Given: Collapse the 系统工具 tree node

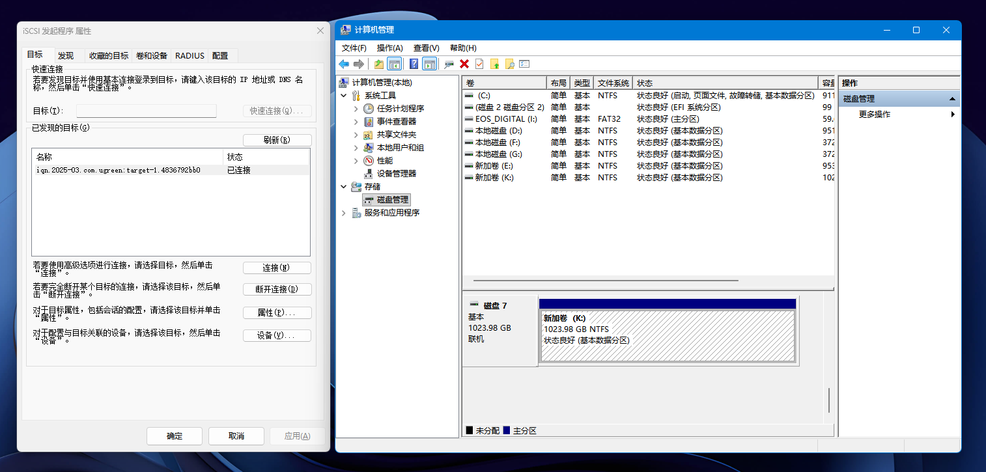Looking at the screenshot, I should [x=344, y=96].
